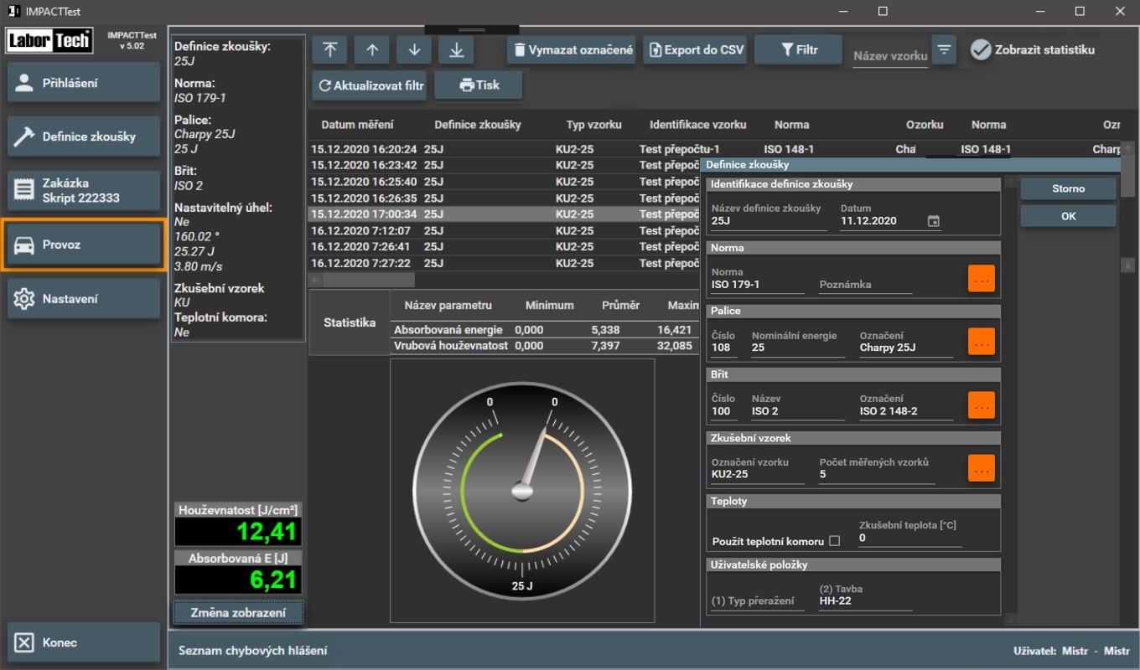
Task: Edit the Zkušební teplota field
Action: pyautogui.click(x=909, y=539)
